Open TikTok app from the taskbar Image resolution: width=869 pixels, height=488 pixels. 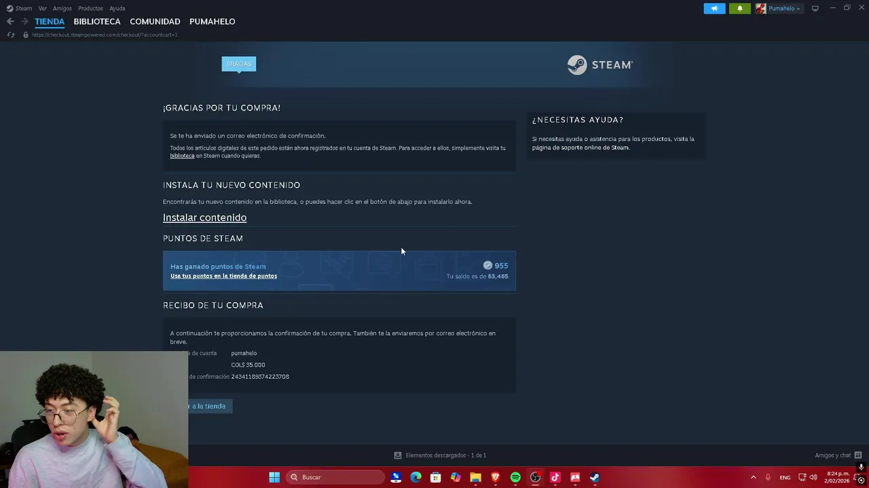555,477
